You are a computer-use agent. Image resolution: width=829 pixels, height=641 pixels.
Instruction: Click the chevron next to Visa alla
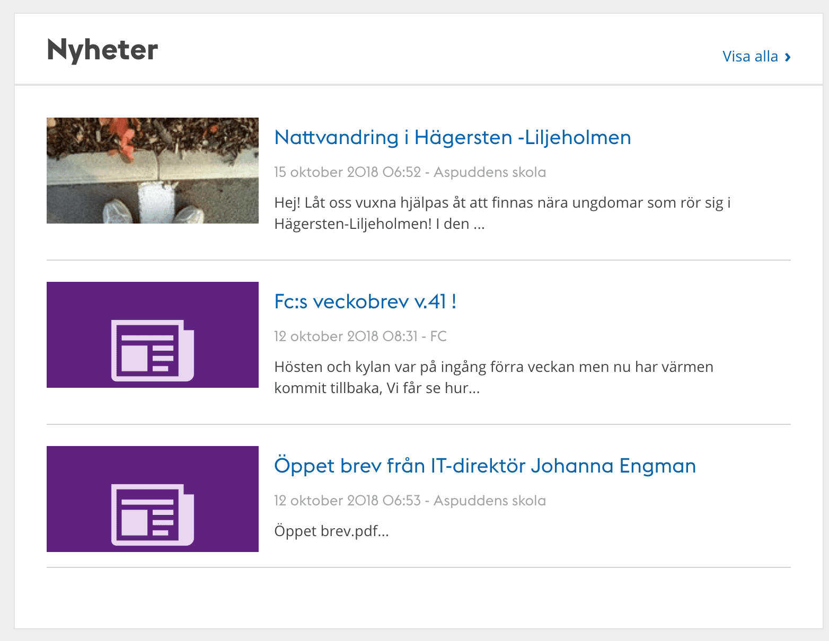tap(788, 57)
